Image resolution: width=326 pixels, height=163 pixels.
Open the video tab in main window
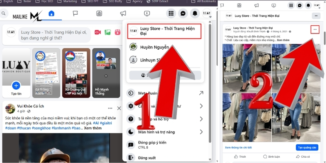[147, 14]
